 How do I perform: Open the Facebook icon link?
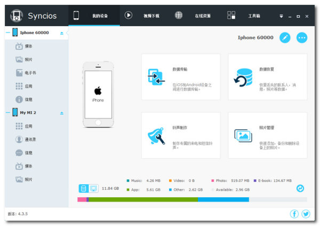pos(294,214)
